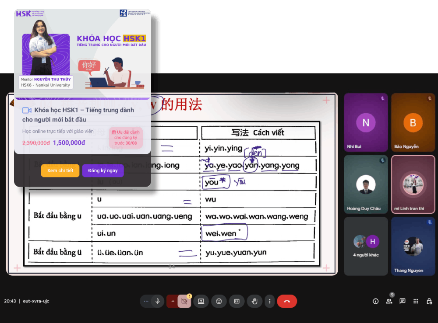Image resolution: width=438 pixels, height=323 pixels.
Task: Click Xem chi tiết button
Action: coord(60,170)
